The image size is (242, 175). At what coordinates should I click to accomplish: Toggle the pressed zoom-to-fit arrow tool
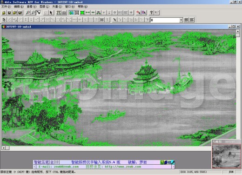39,13
